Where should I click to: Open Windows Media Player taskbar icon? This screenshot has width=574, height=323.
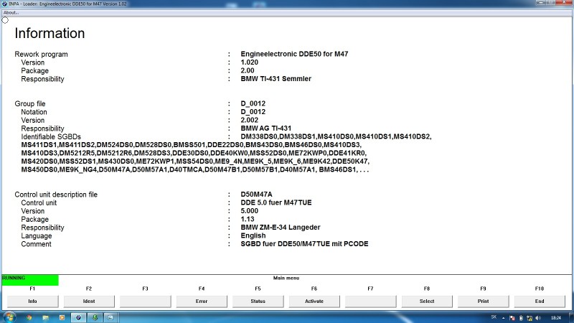click(62, 317)
